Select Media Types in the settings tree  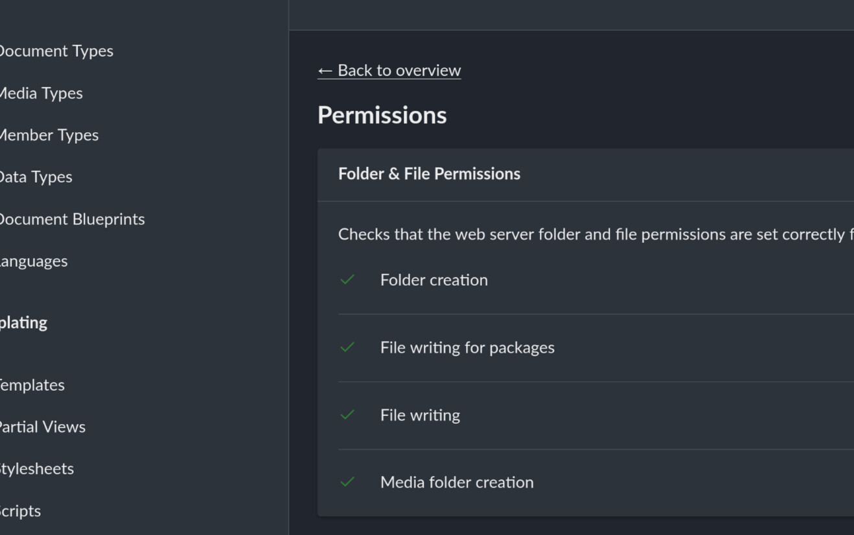coord(41,93)
